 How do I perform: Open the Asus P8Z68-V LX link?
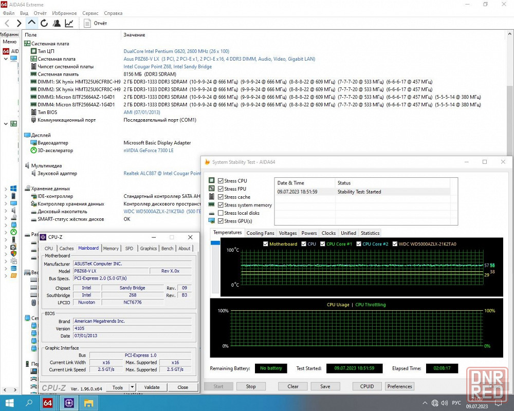(219, 59)
